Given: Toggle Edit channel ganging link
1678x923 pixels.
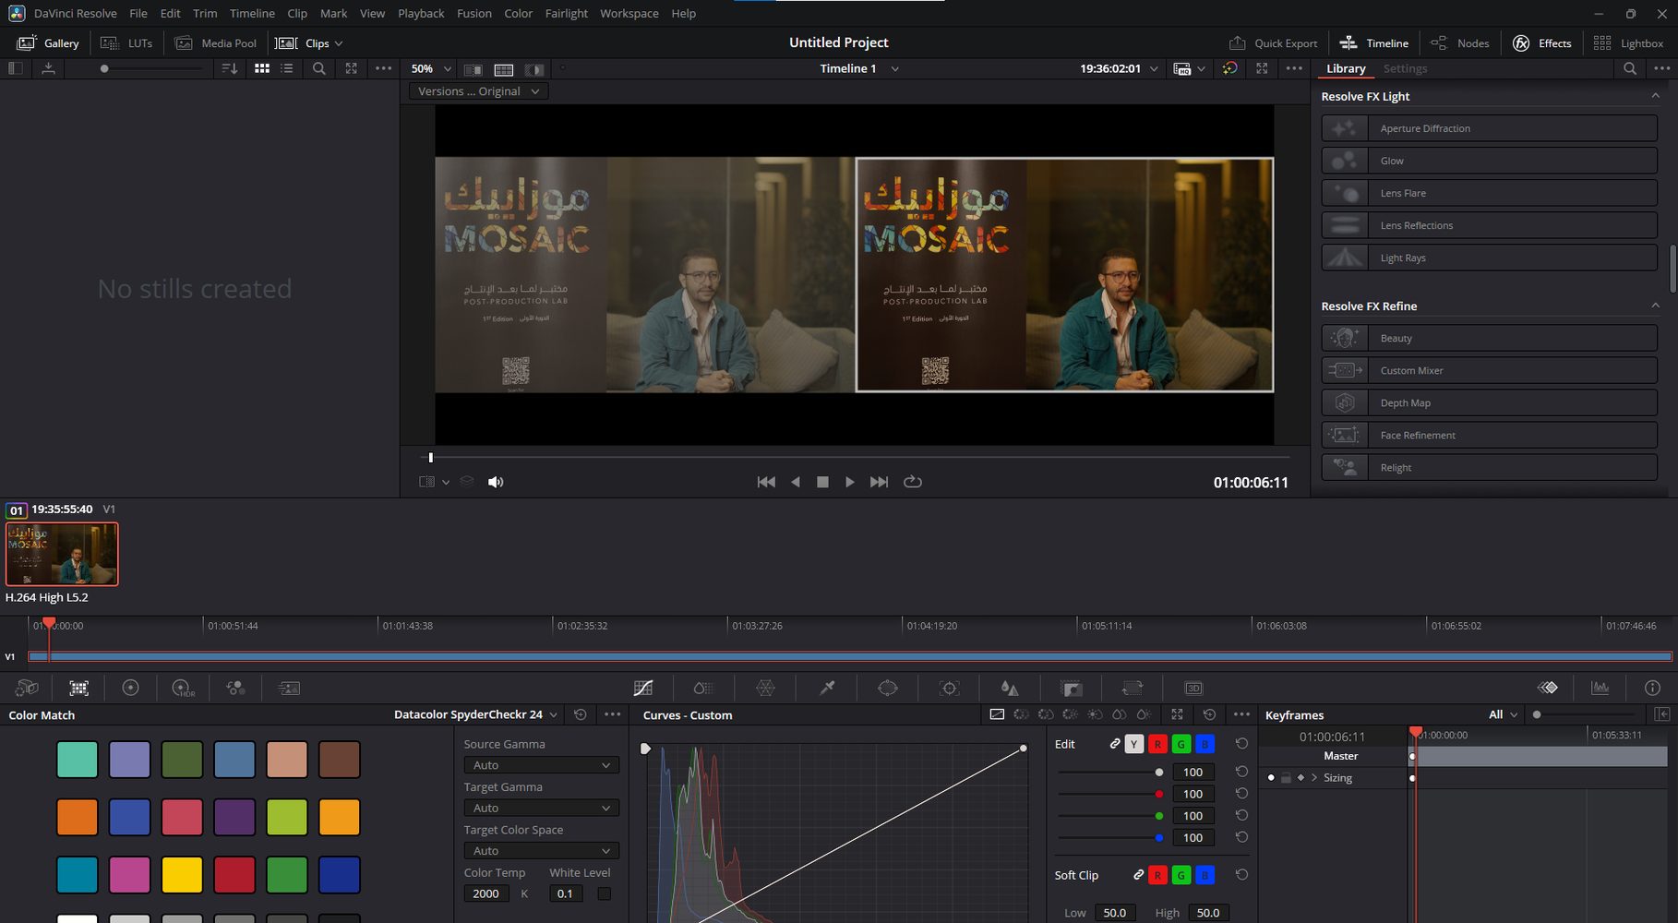Looking at the screenshot, I should click(1114, 744).
